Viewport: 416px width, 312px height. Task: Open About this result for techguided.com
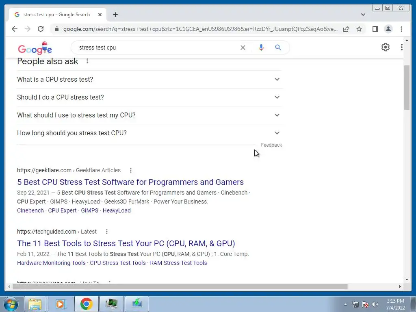tap(107, 232)
